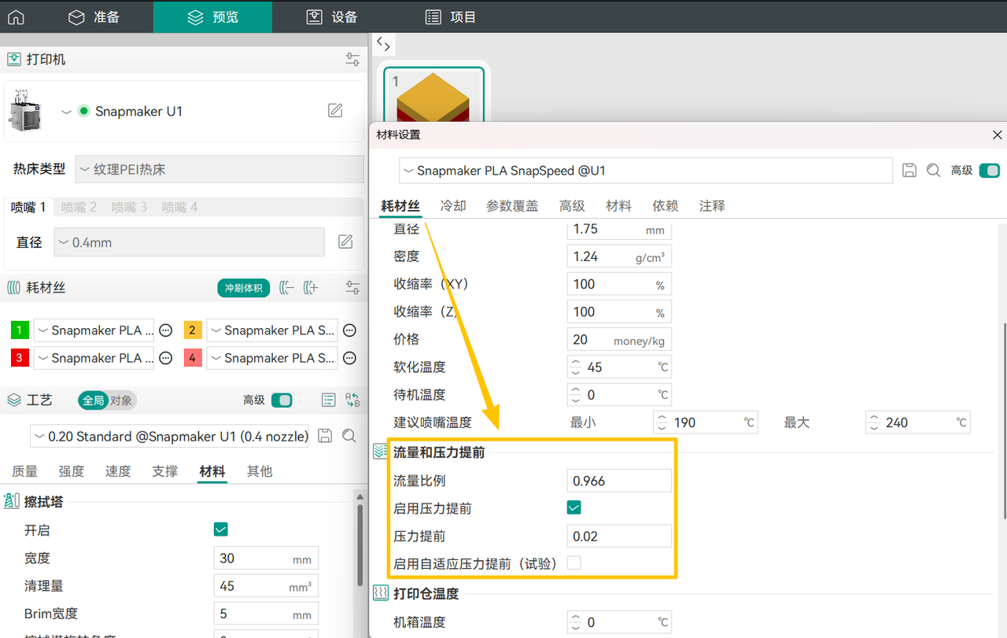Screen dimensions: 1007x638
Task: Click the remove filament icon
Action: (x=286, y=287)
